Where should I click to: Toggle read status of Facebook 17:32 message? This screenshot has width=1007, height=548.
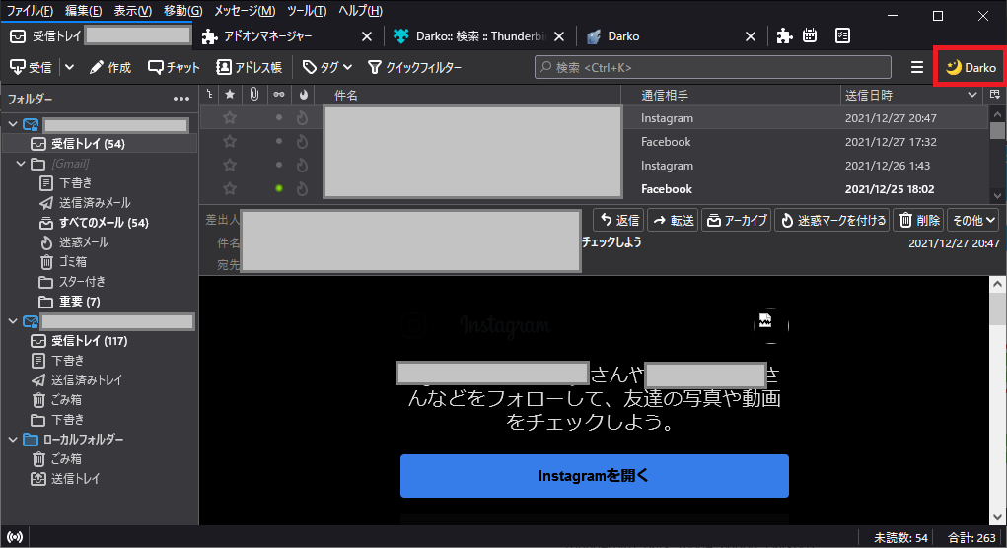(x=279, y=142)
